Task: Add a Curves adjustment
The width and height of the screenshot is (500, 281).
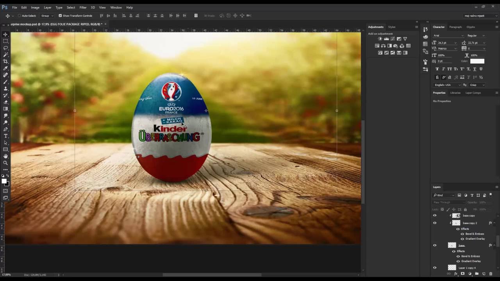Action: 393,39
